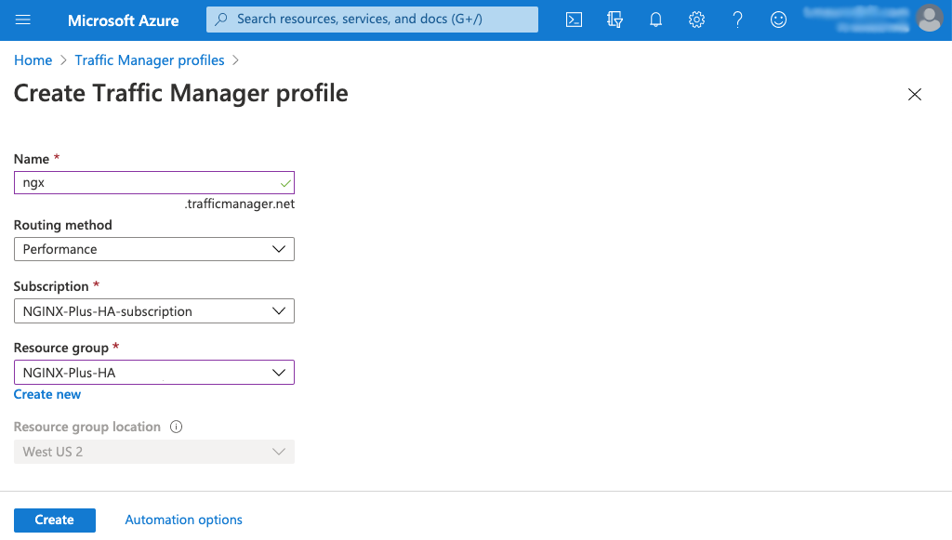Go to Home breadcrumb
The width and height of the screenshot is (952, 540).
click(33, 60)
